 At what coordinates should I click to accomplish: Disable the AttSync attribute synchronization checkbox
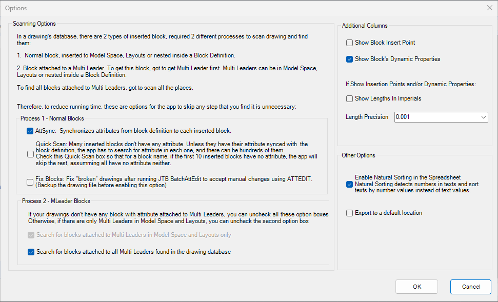[30, 131]
